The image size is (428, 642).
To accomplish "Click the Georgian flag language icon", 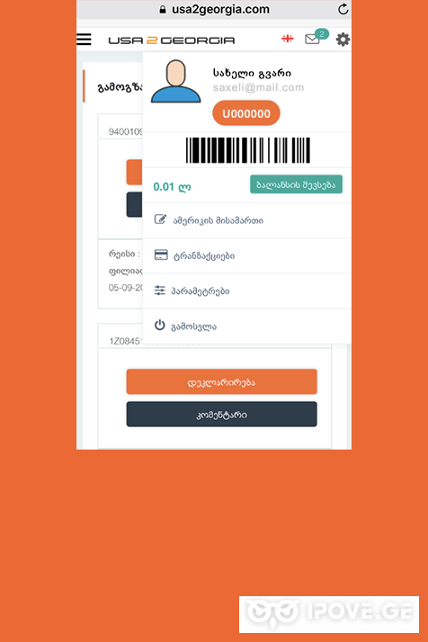I will [288, 39].
